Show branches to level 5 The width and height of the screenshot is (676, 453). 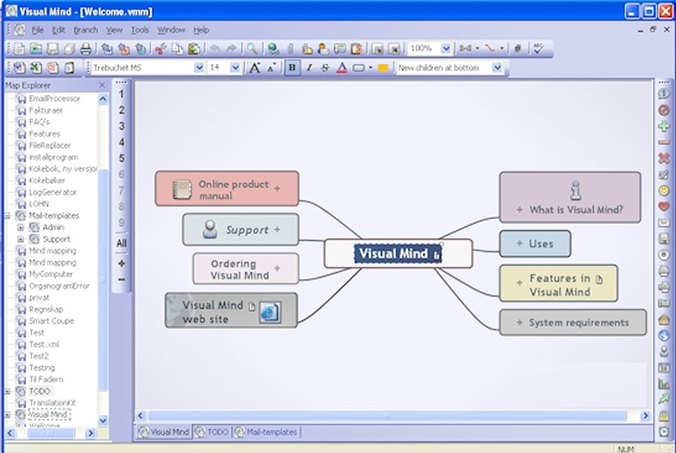point(121,158)
